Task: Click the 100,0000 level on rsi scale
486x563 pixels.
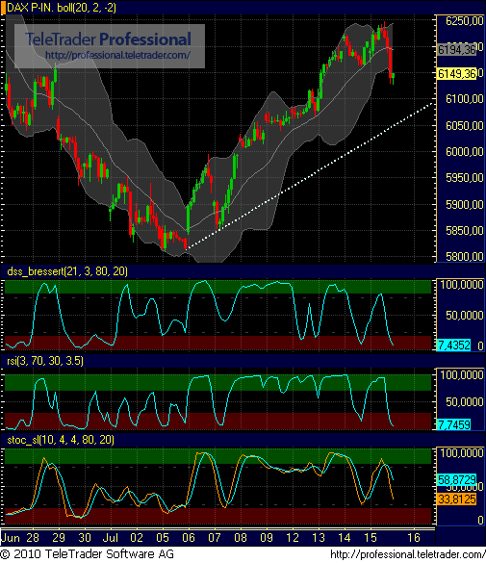Action: pyautogui.click(x=462, y=375)
